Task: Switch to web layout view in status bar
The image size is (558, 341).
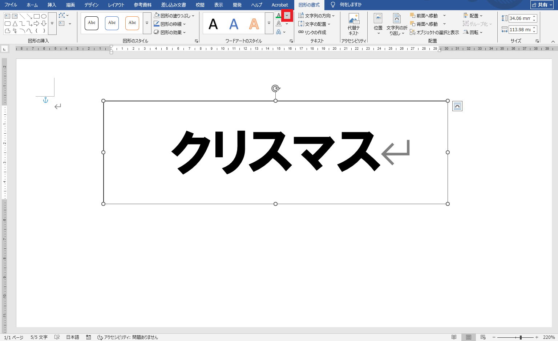Action: (483, 337)
